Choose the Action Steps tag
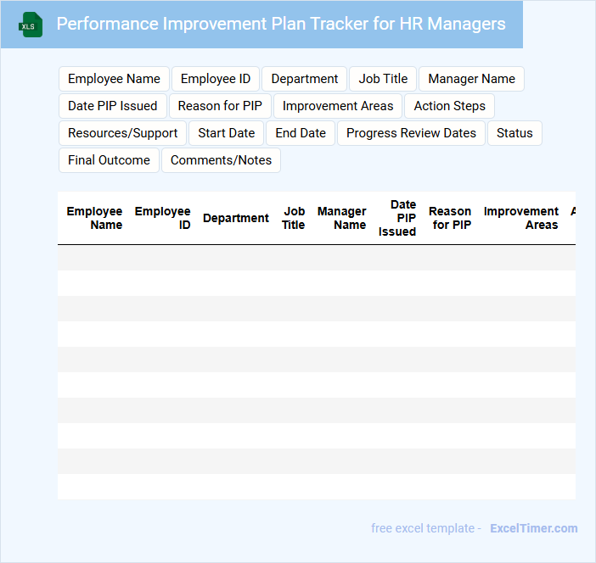This screenshot has width=596, height=563. pyautogui.click(x=450, y=106)
